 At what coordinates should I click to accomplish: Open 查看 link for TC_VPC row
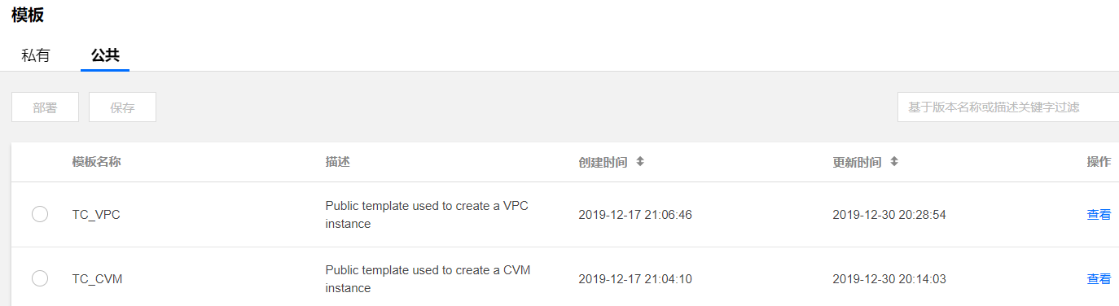click(1099, 215)
